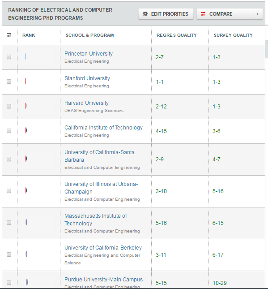
Task: Click the Edit Priorities button
Action: coord(166,14)
